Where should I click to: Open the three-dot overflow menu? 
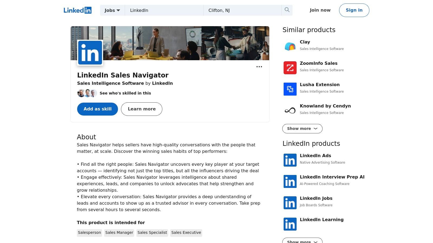[x=259, y=67]
